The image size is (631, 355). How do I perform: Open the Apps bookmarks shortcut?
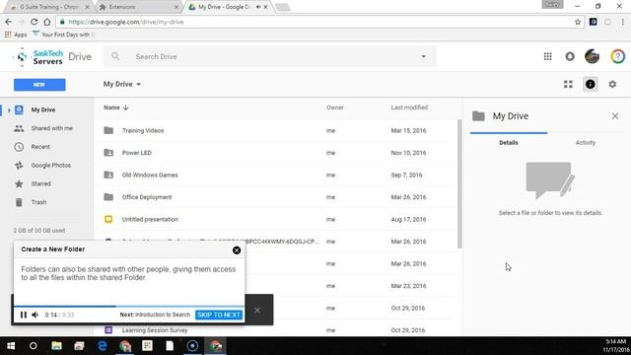[x=16, y=35]
